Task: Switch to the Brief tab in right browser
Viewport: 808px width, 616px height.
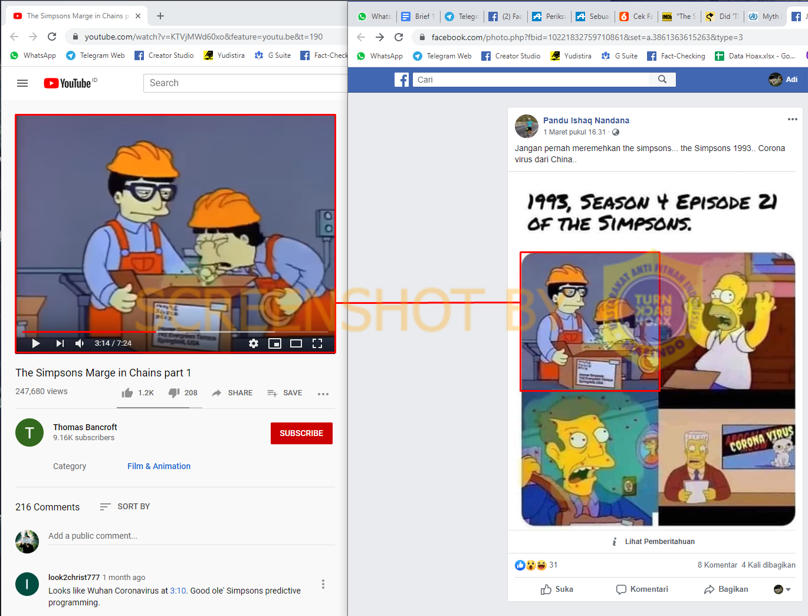Action: (x=418, y=17)
